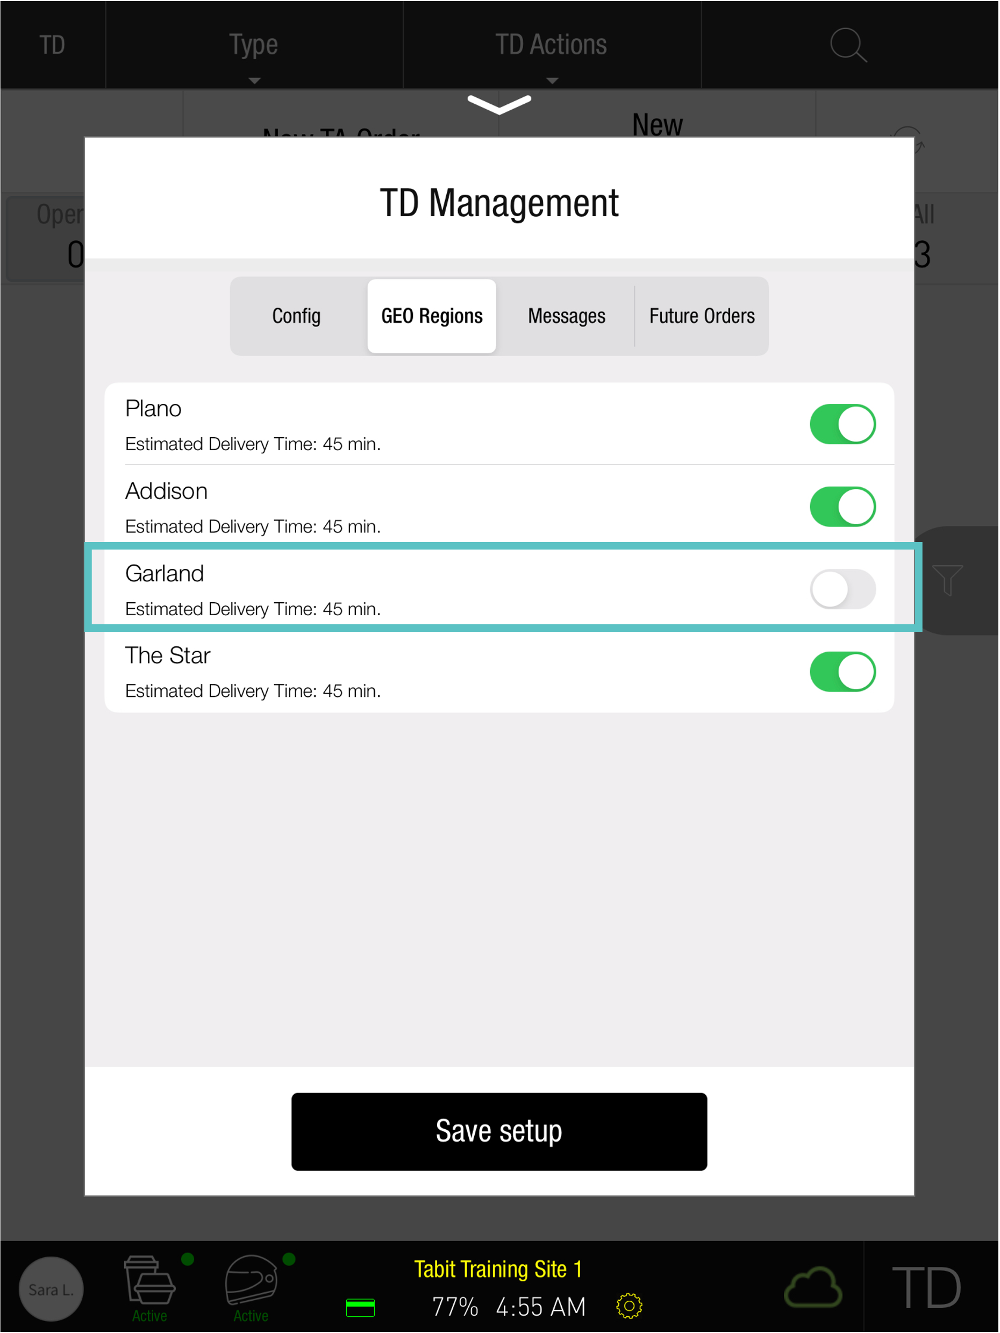
Task: Open the filter funnel icon
Action: [x=948, y=580]
